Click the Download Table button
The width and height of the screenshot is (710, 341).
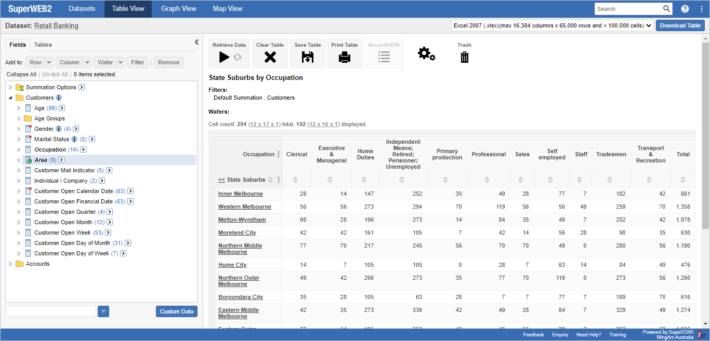(x=680, y=25)
